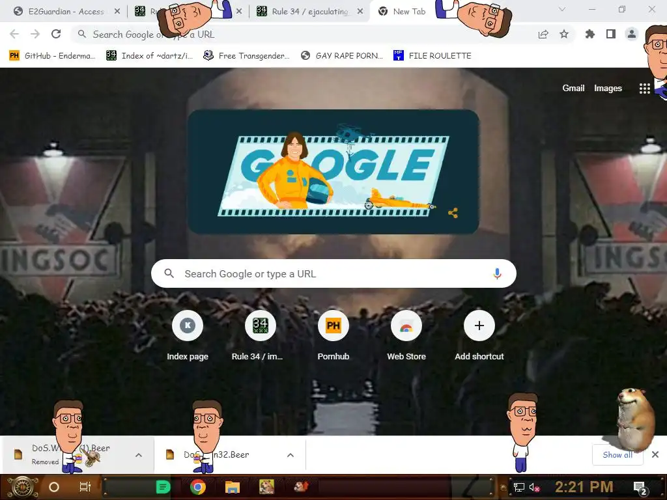667x500 pixels.
Task: Open the Chrome profile avatar
Action: coord(632,34)
